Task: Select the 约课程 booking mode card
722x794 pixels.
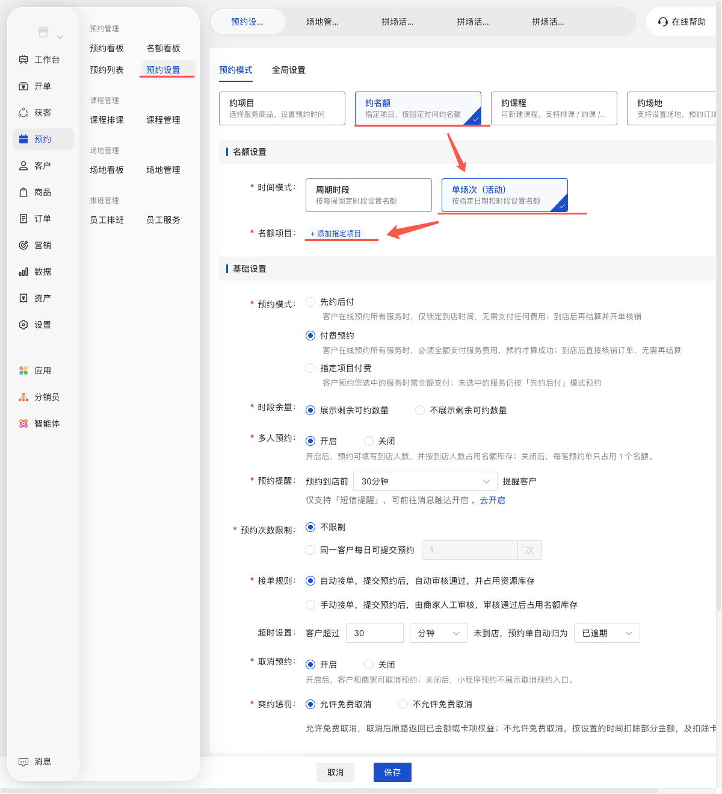Action: [x=554, y=108]
